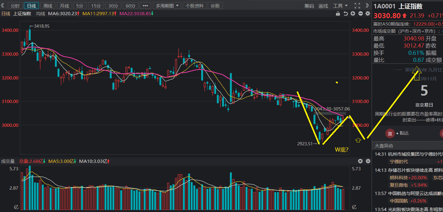
Task: Toggle 筹码 chip distribution
Action: 309,6
